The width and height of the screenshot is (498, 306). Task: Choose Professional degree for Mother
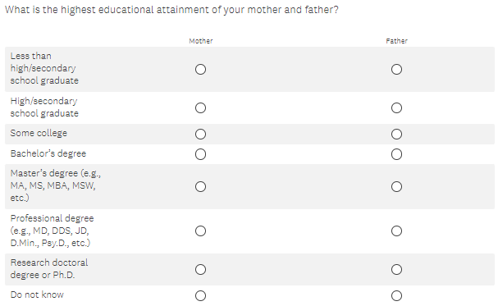(200, 231)
